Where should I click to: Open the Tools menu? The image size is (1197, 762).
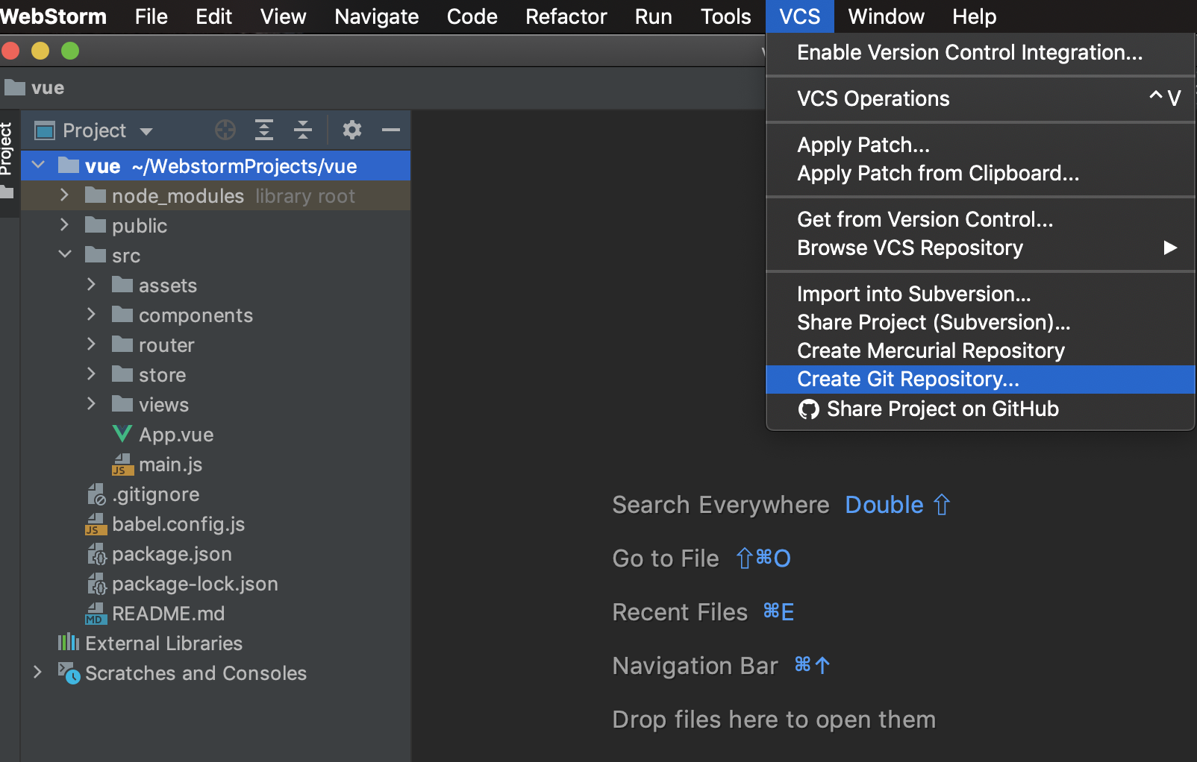click(x=726, y=16)
